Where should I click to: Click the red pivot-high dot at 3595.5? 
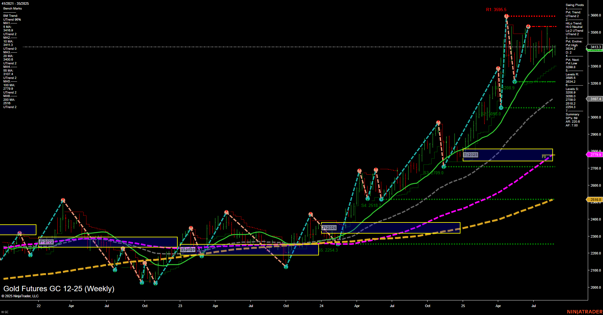coord(506,15)
